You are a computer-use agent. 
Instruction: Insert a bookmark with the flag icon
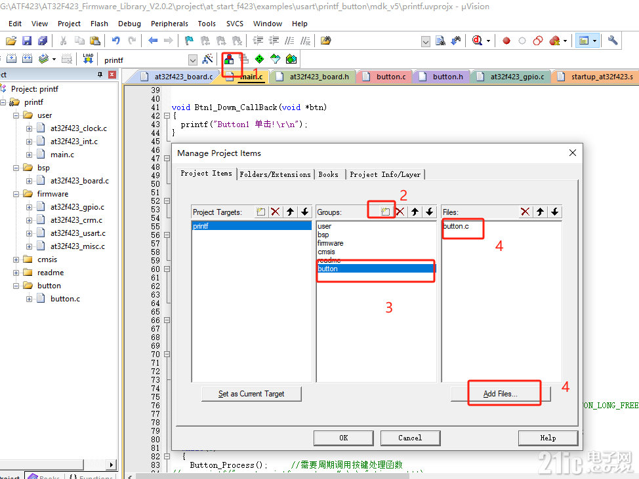click(x=189, y=41)
